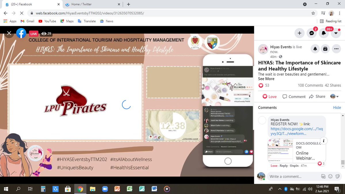Open the post's three-dot options menu

pyautogui.click(x=336, y=49)
